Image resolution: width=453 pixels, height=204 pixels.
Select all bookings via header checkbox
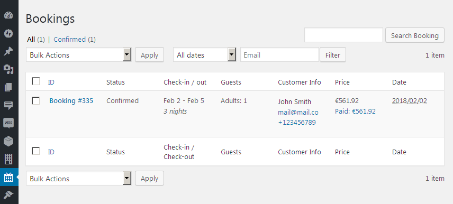pyautogui.click(x=36, y=81)
